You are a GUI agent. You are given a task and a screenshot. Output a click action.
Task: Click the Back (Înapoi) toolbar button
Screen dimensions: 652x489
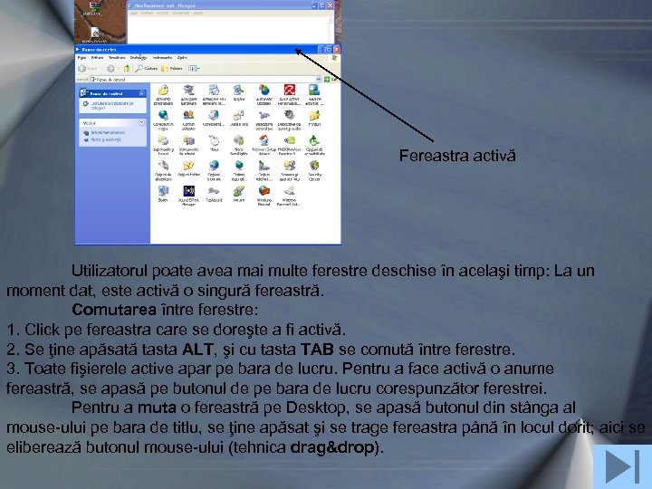tap(89, 68)
